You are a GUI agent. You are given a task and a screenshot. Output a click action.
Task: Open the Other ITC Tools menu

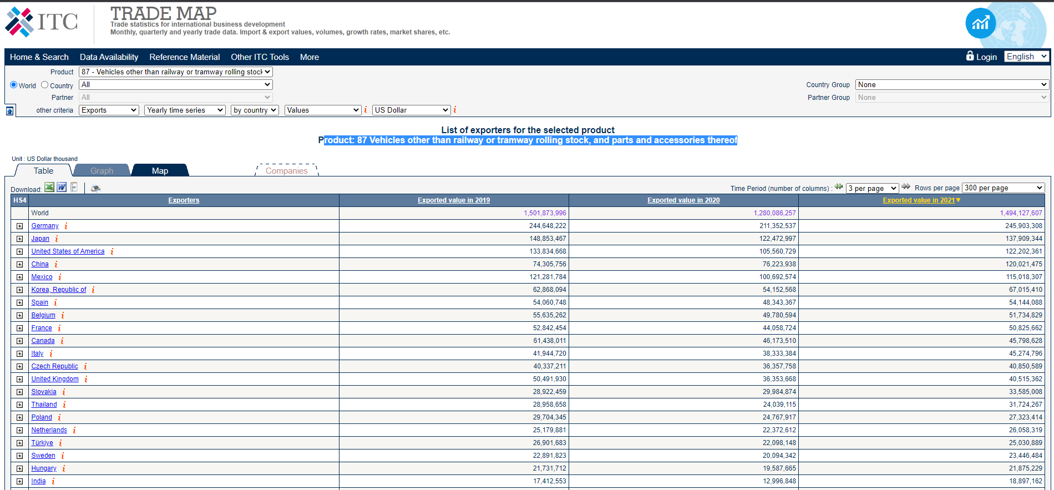(x=260, y=57)
